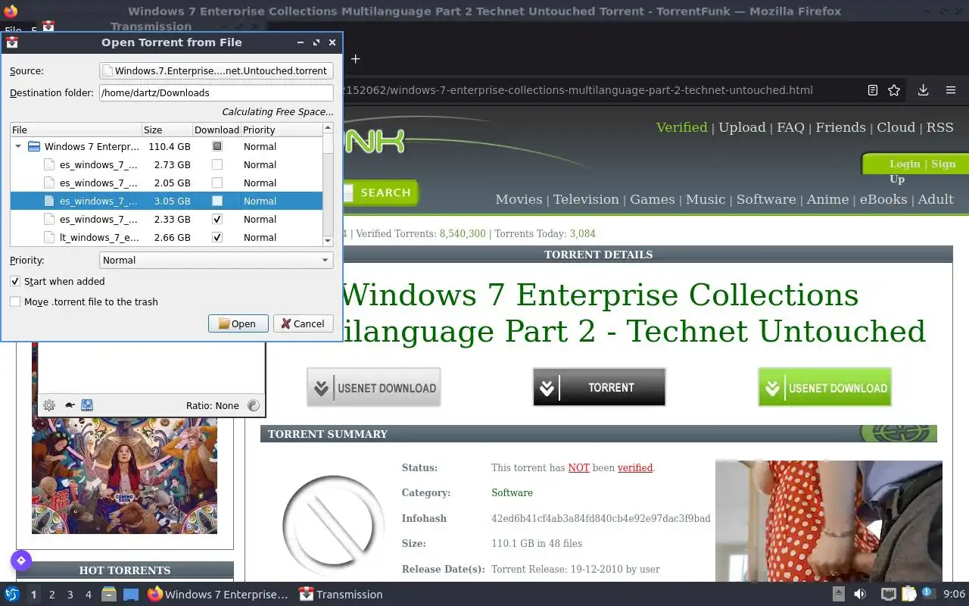Click the Firefox logo in title bar

click(10, 11)
